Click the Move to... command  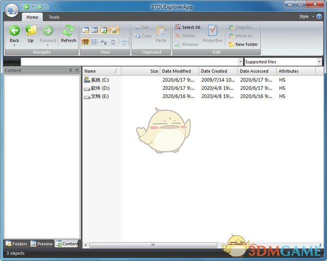[241, 36]
